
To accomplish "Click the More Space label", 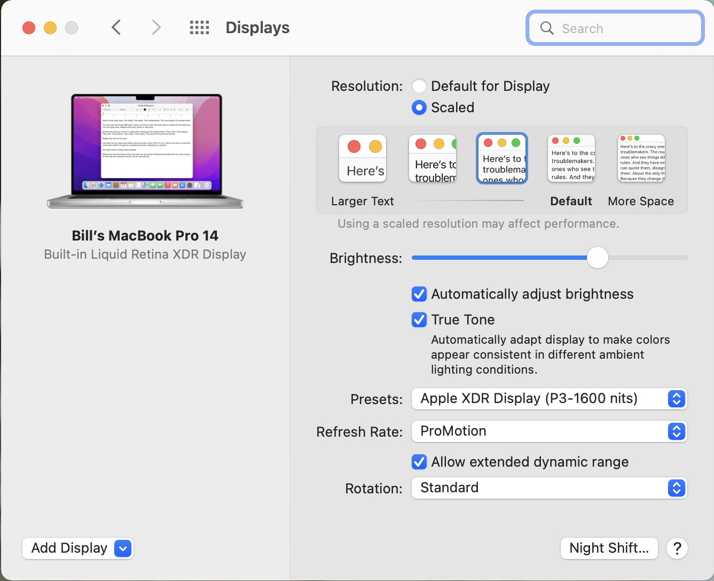I will tap(641, 202).
